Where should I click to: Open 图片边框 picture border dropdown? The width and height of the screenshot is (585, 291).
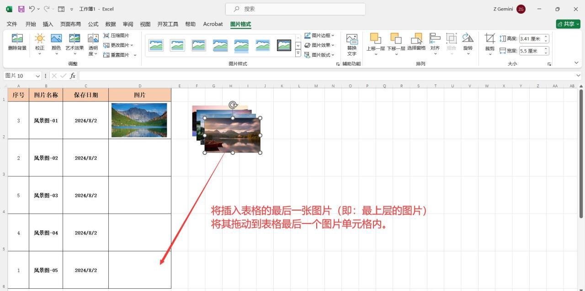pyautogui.click(x=319, y=35)
